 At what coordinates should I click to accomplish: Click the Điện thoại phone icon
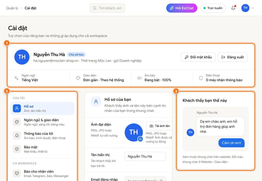(x=201, y=78)
